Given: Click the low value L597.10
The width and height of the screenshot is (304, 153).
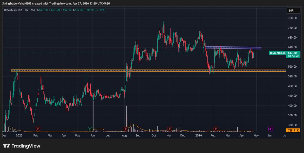Looking at the screenshot, I should [66, 10].
